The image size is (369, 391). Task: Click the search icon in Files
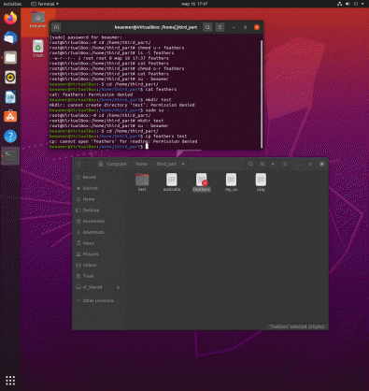250,164
